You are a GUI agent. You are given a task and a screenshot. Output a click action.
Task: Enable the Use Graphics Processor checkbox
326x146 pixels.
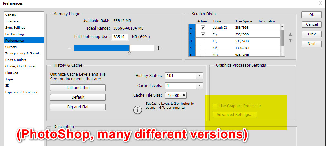tap(215, 106)
